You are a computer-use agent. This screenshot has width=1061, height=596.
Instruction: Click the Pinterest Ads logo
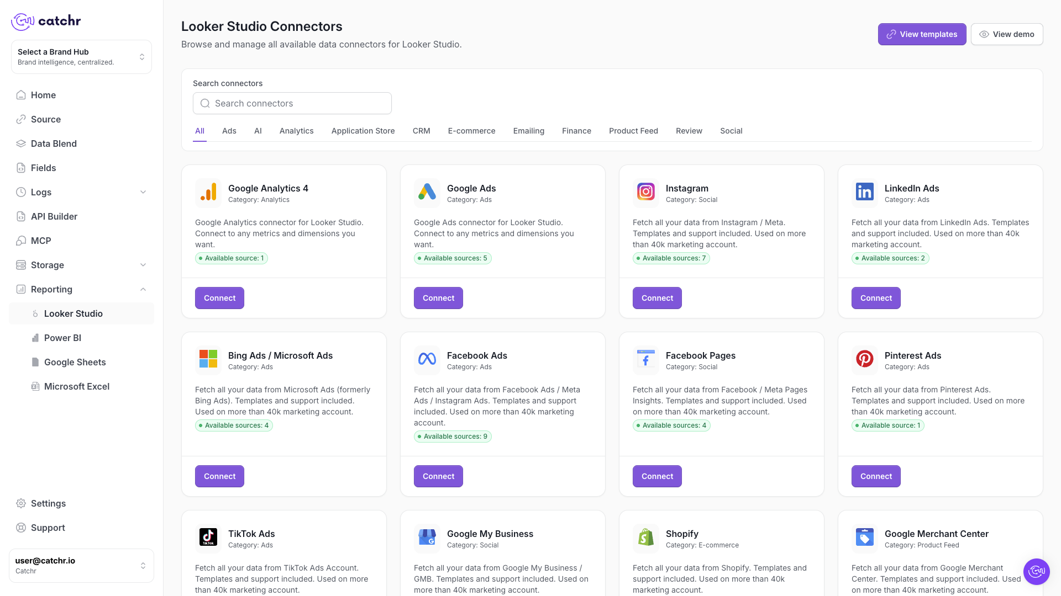pyautogui.click(x=865, y=359)
